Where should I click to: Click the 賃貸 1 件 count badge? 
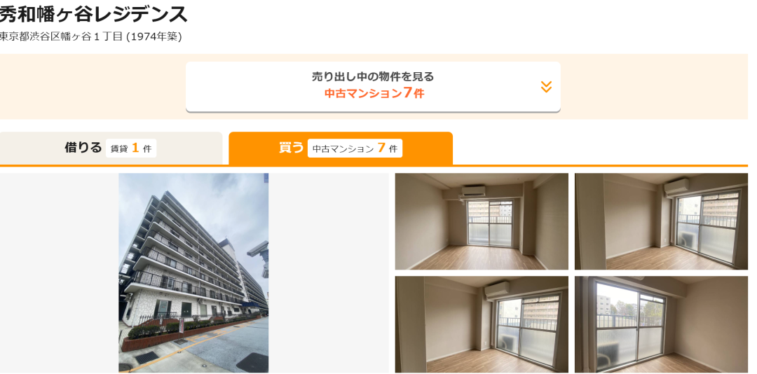click(131, 148)
